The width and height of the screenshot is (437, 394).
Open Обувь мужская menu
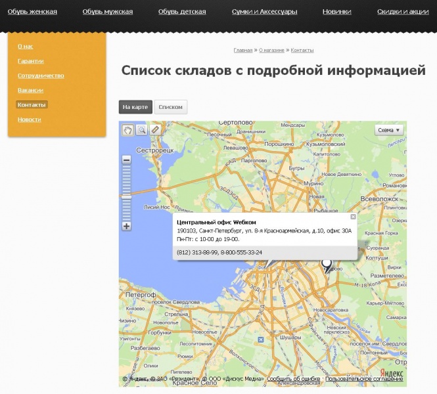[x=108, y=12]
